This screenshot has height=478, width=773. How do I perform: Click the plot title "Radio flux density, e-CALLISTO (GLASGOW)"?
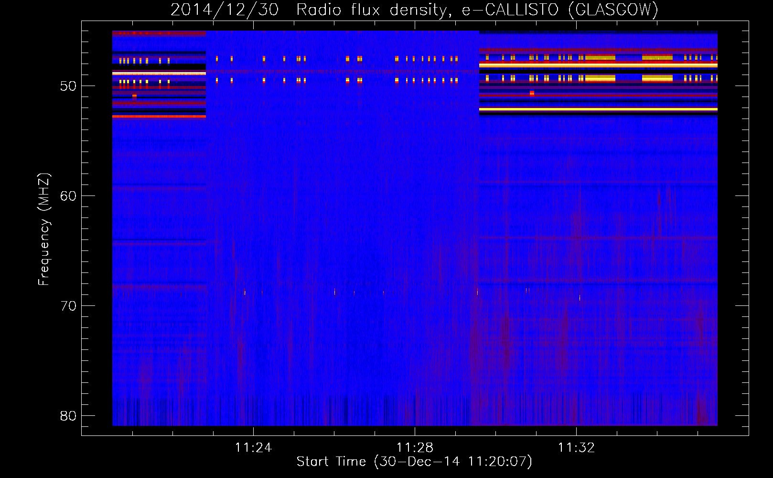(x=477, y=10)
